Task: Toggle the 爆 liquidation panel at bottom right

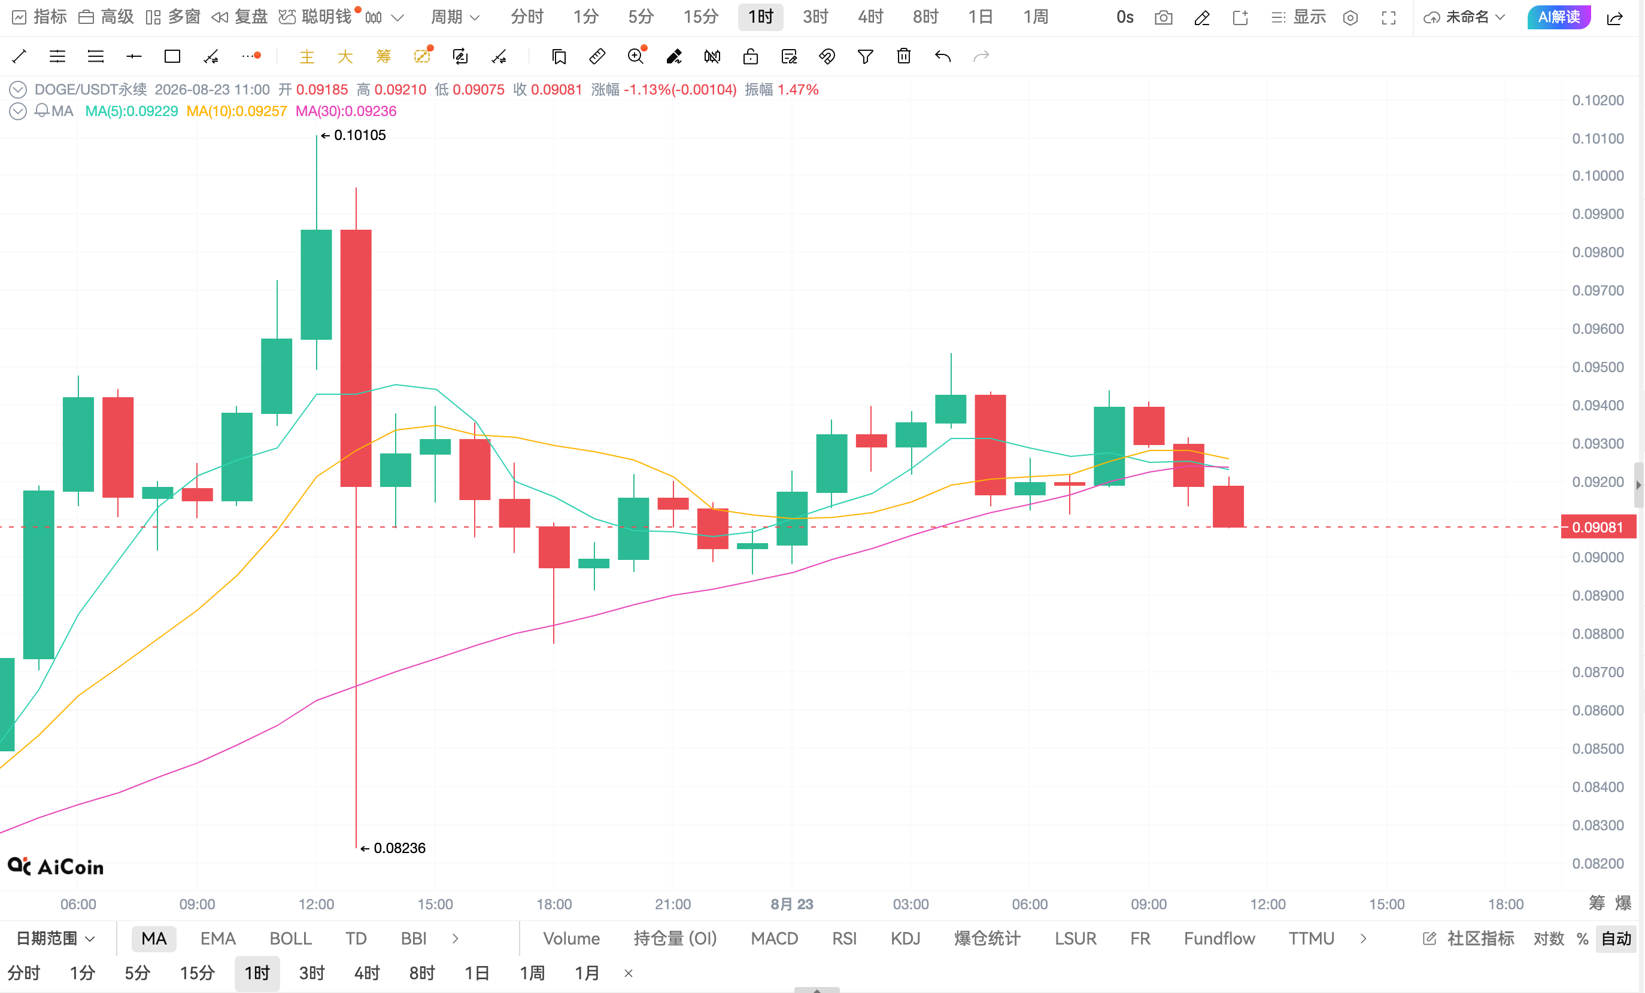Action: 1623,903
